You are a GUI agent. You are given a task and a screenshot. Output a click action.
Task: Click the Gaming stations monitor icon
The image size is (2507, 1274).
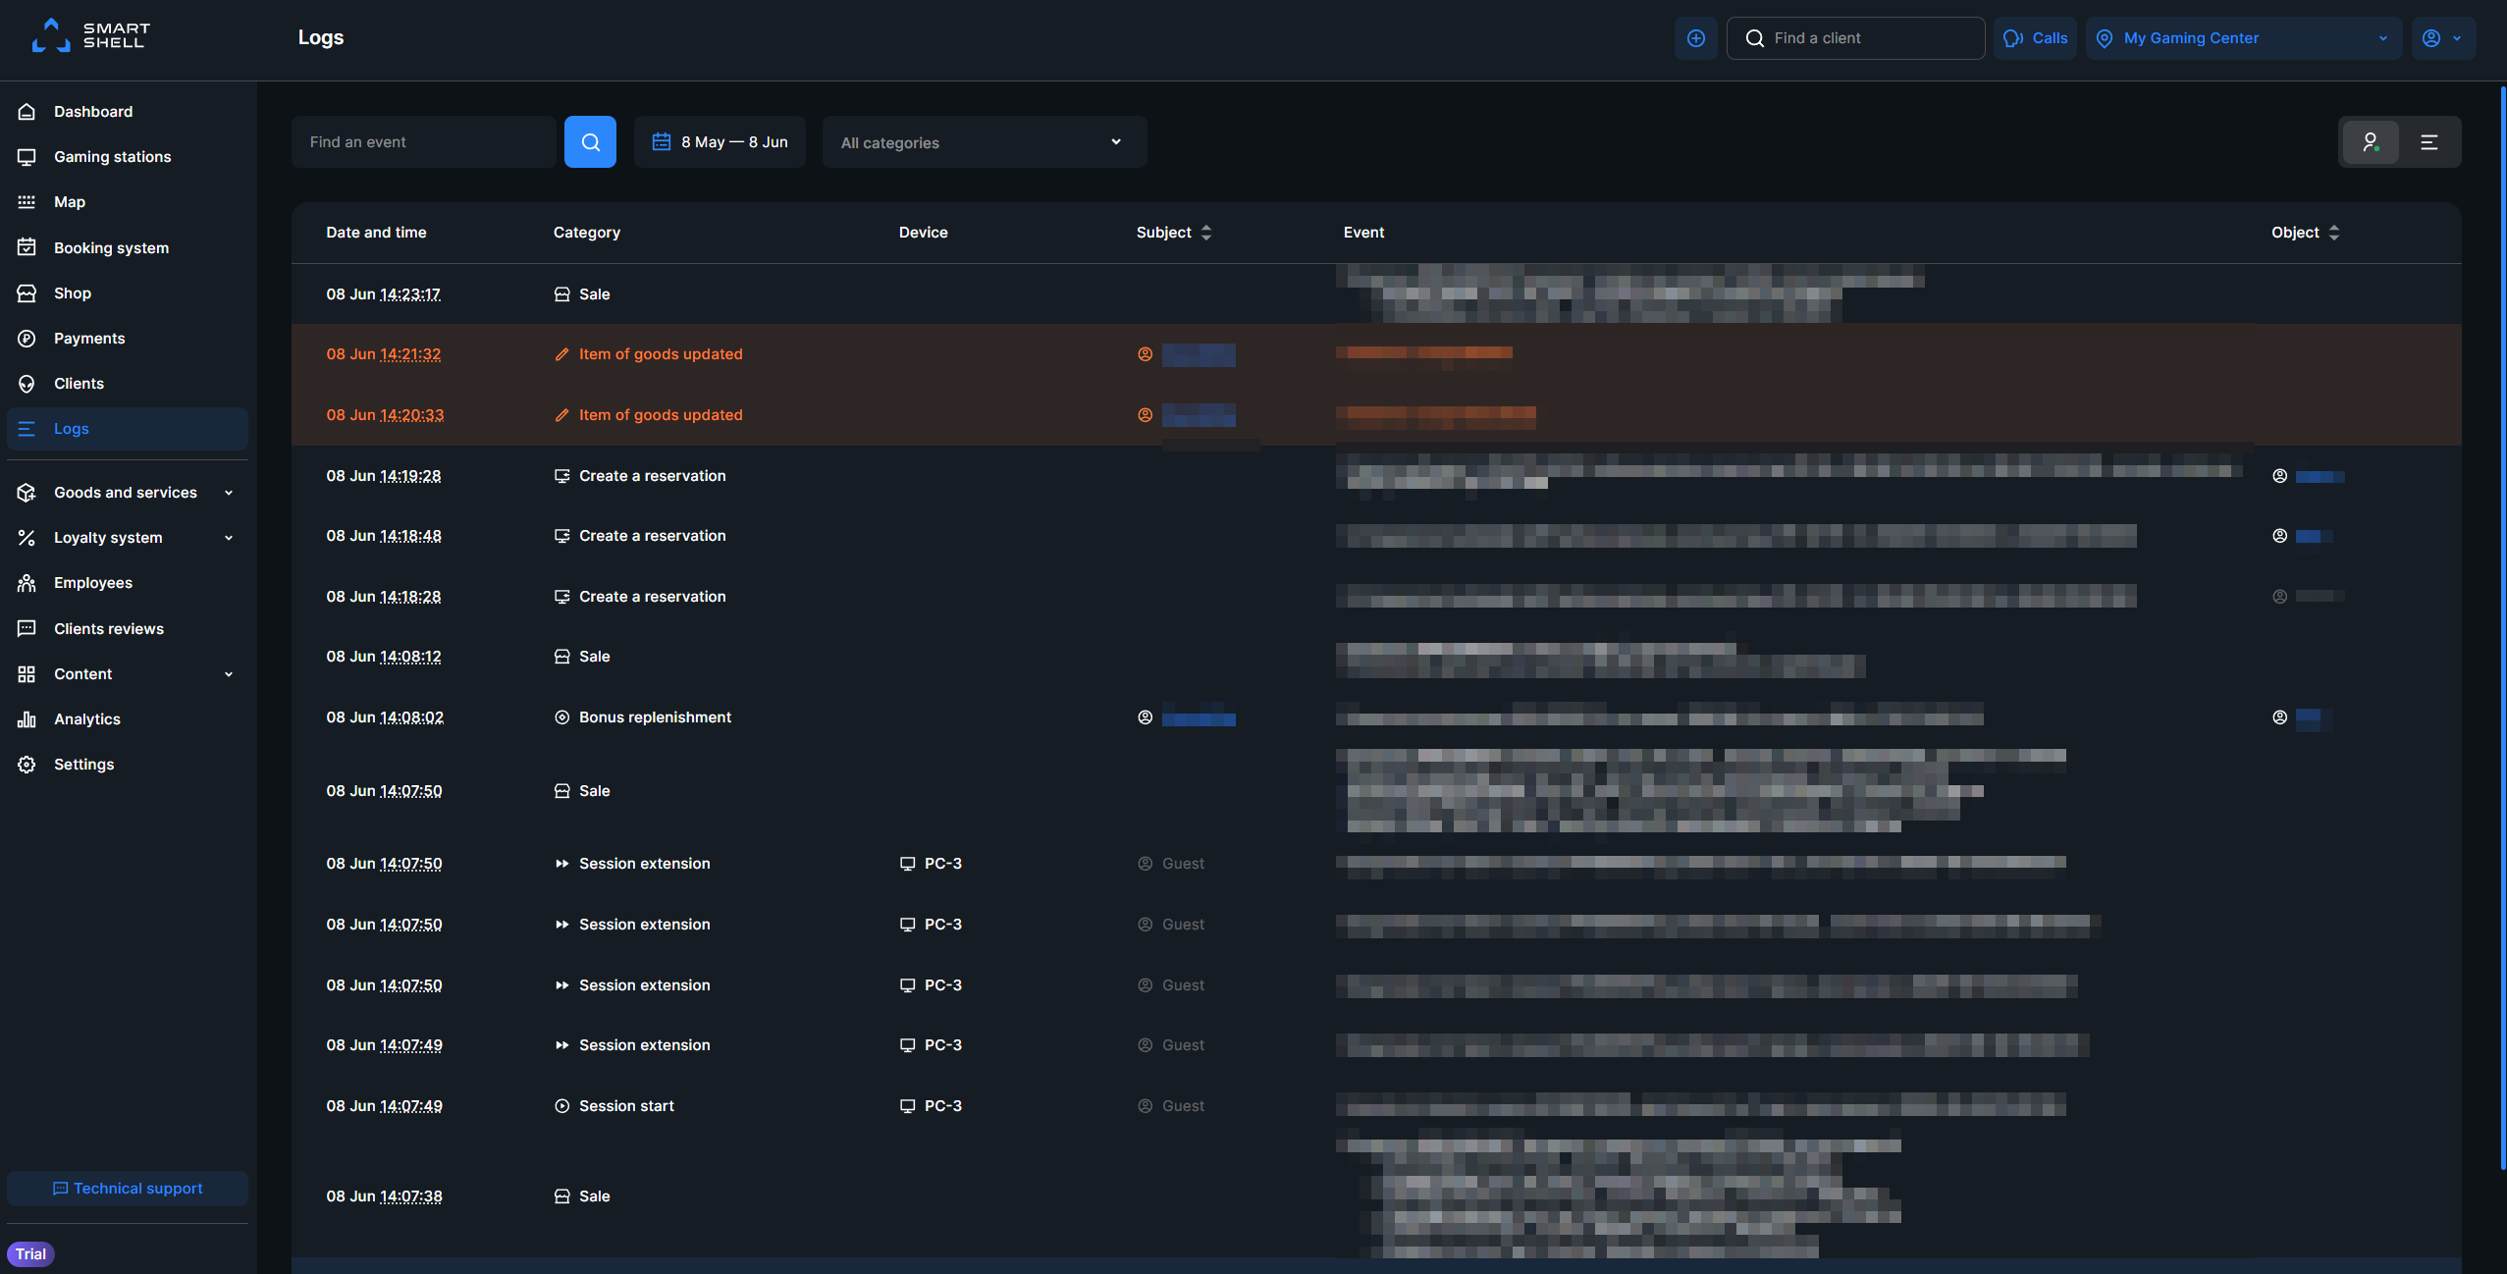27,157
